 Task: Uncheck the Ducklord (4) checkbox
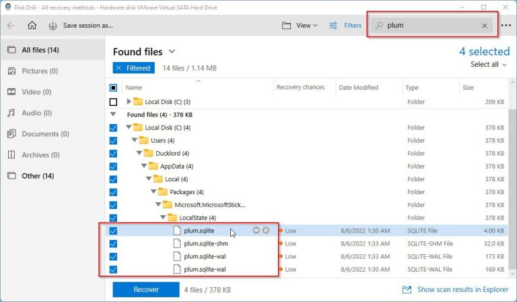[x=113, y=154]
